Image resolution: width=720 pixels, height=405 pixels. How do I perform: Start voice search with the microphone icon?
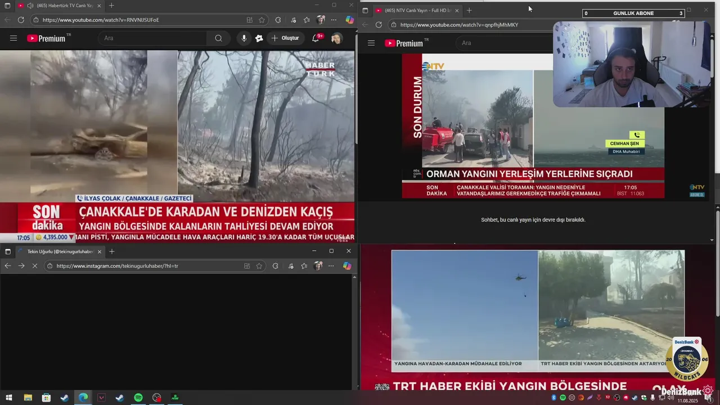244,38
